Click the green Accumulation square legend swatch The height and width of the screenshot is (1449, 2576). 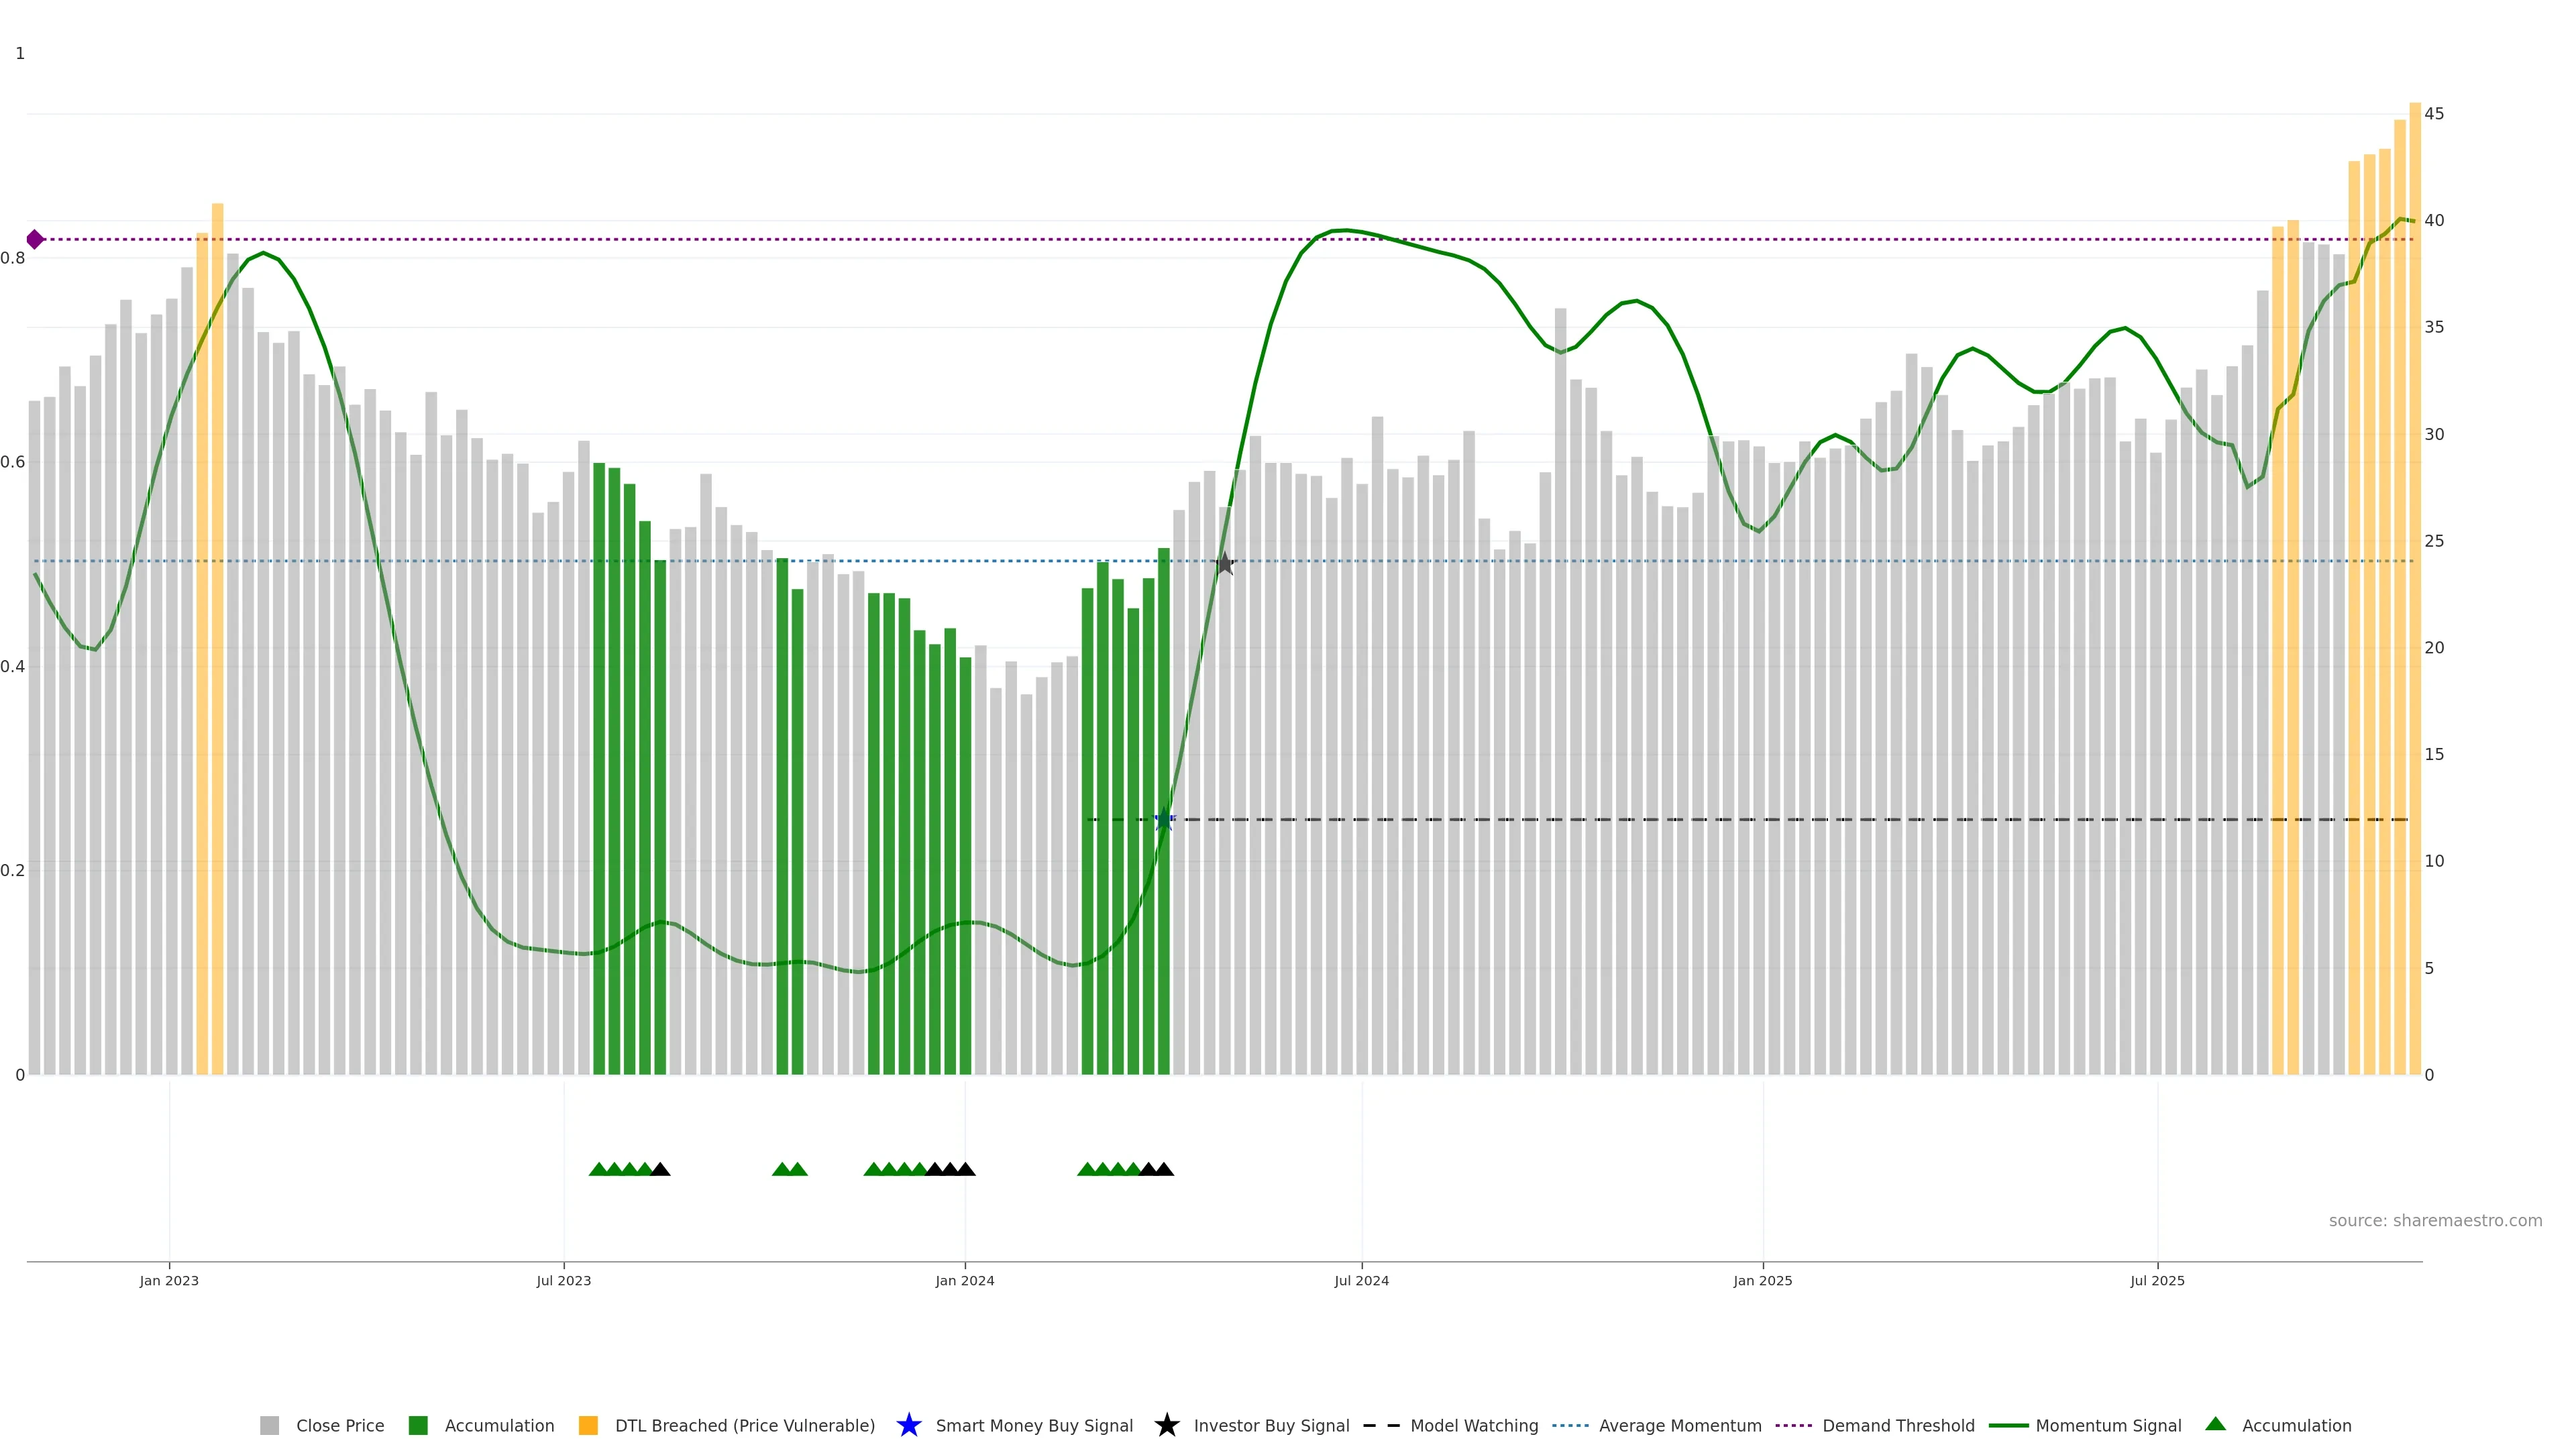[418, 1425]
